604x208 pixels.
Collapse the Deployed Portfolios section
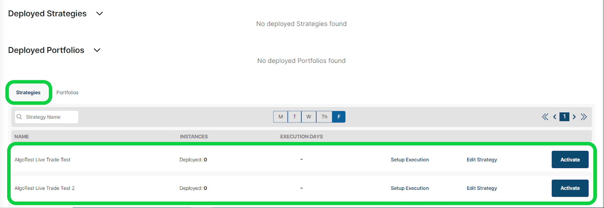97,50
